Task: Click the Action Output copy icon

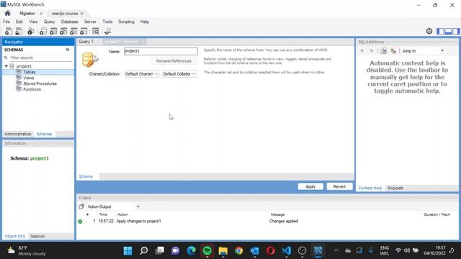Action: coord(81,206)
